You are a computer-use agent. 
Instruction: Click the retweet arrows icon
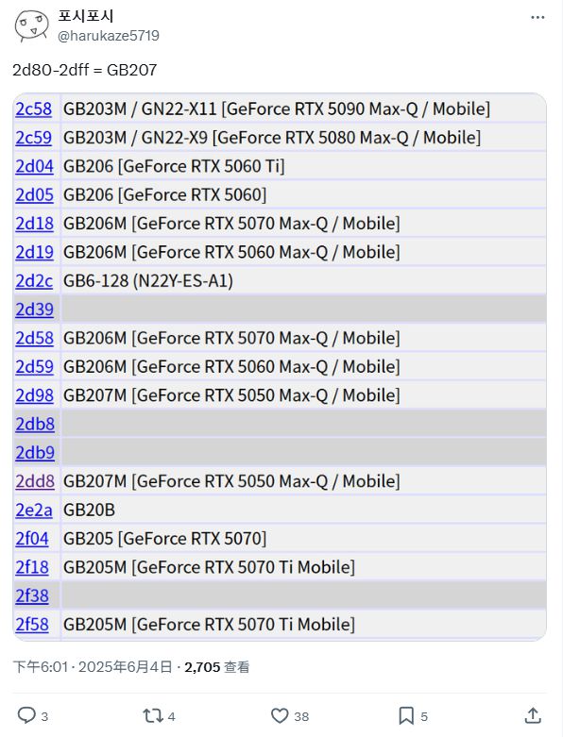tap(153, 716)
